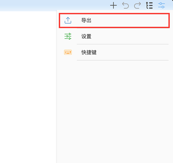
Task: Click the blue export upload icon
Action: coord(68,20)
